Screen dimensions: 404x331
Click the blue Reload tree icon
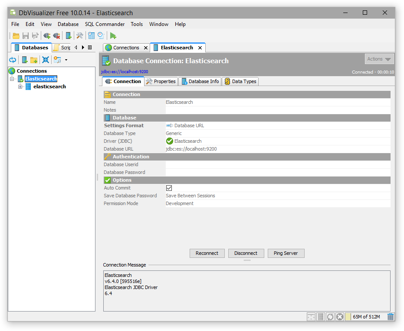[x=13, y=60]
